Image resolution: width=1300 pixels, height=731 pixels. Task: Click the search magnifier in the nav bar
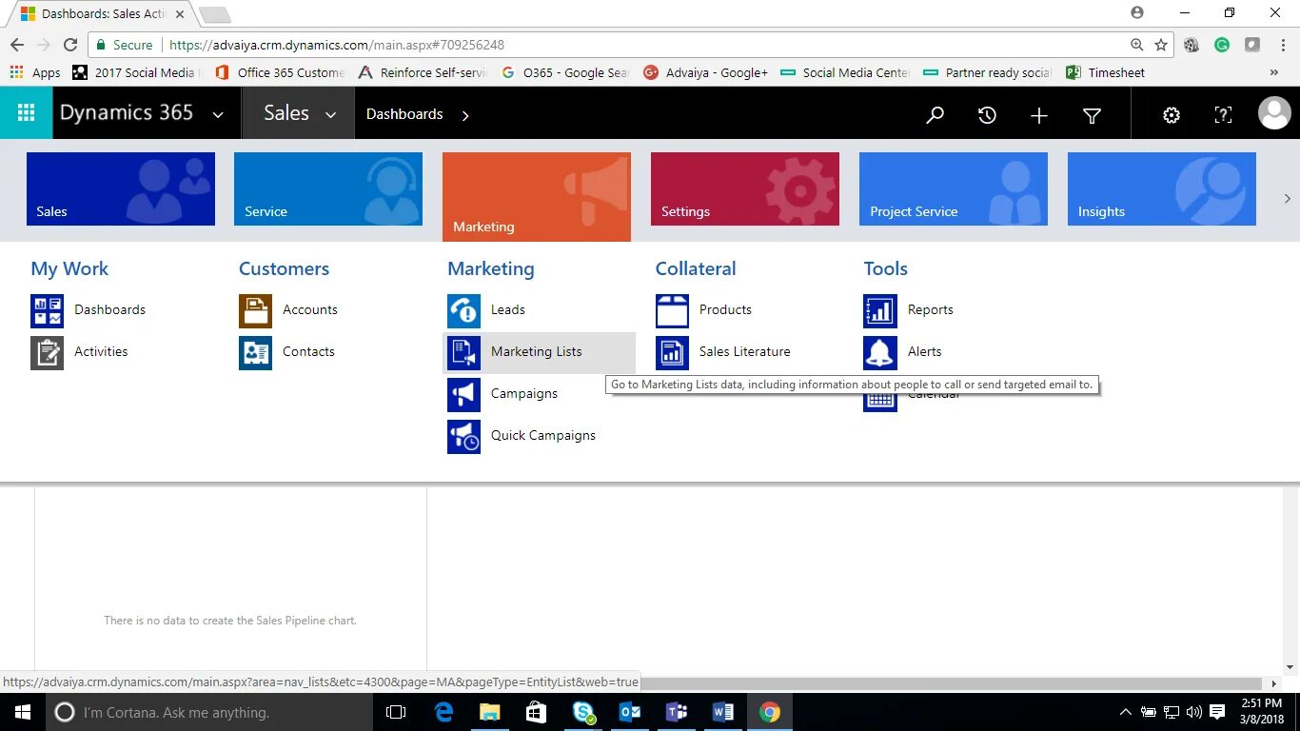pyautogui.click(x=935, y=115)
